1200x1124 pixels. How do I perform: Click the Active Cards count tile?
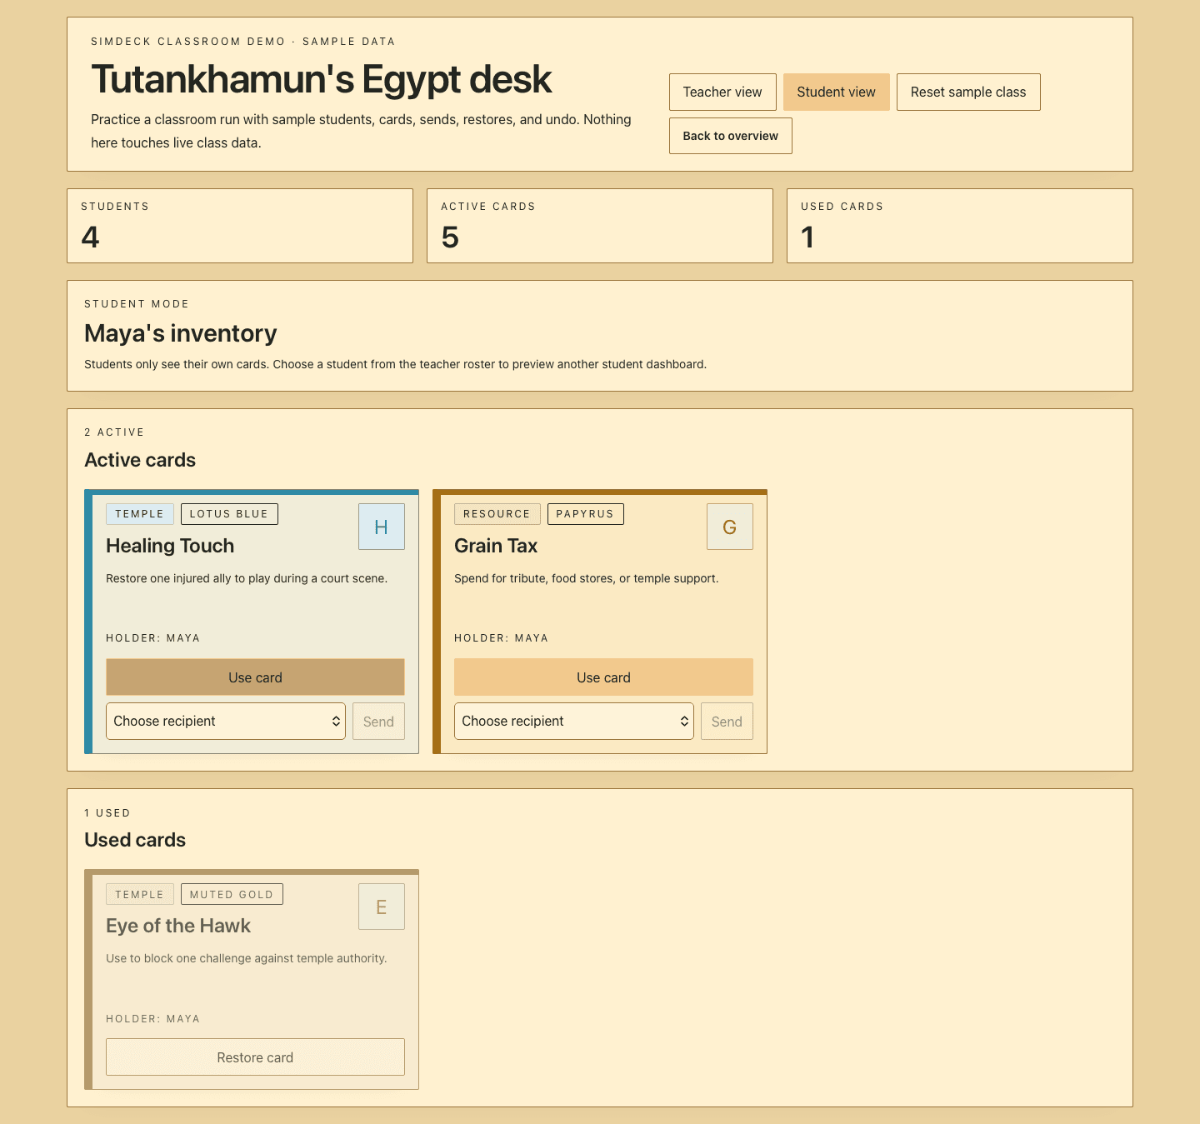(600, 226)
